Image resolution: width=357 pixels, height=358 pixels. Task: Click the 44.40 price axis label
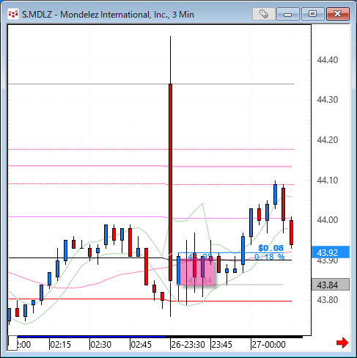(x=327, y=60)
